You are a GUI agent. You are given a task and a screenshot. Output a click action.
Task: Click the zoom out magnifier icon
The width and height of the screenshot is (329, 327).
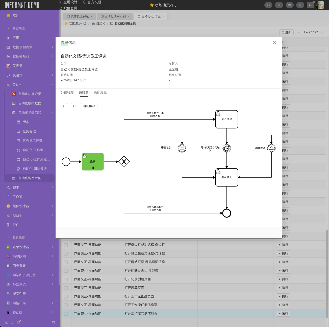[74, 106]
